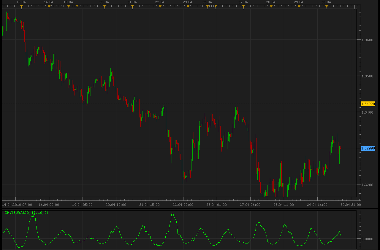Click the yellow 1.34220 price label

coord(368,104)
